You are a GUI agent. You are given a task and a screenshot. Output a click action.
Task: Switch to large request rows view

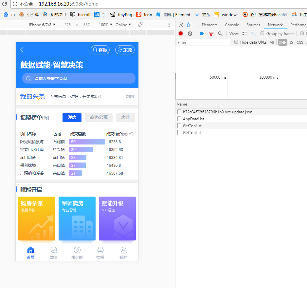point(245,33)
